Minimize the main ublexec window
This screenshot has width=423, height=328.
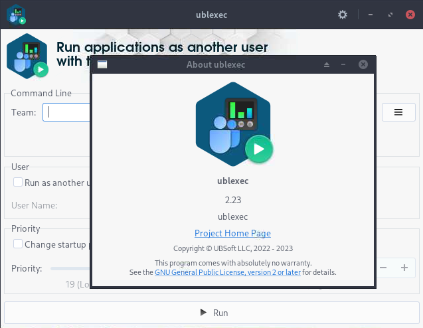coord(371,14)
